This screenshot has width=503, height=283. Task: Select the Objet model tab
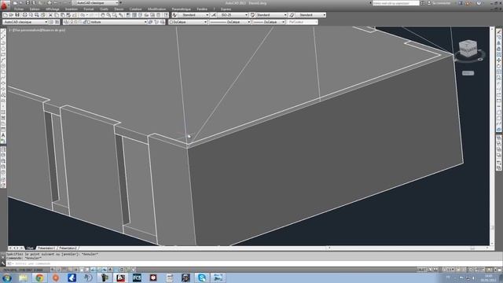coord(30,248)
